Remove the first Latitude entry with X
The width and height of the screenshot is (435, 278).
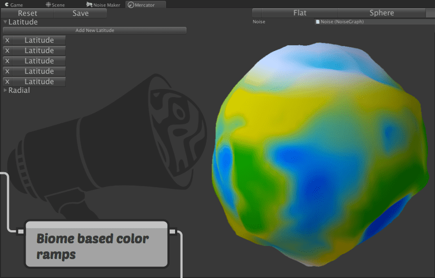(x=7, y=40)
